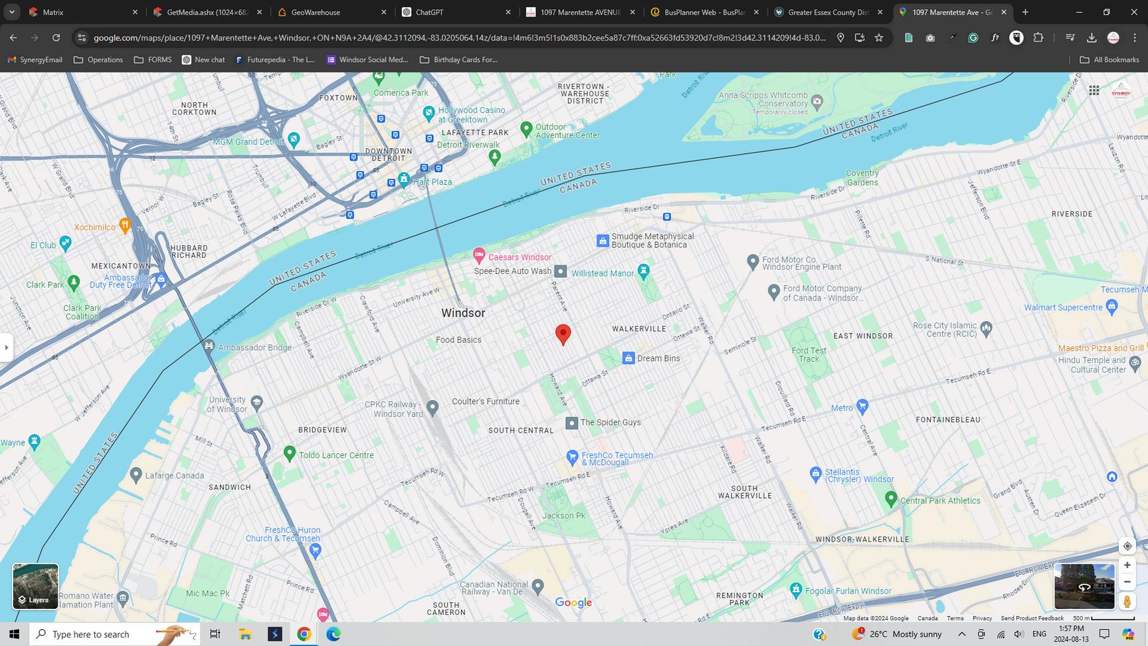Open the Chrome three-dot menu

tap(1135, 38)
